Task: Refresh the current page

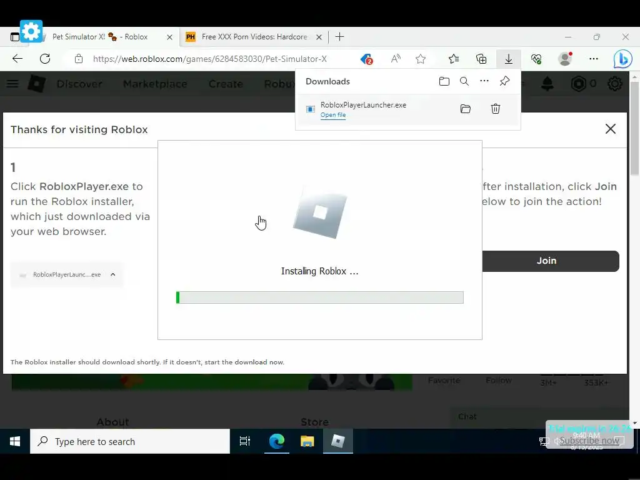Action: pos(45,59)
